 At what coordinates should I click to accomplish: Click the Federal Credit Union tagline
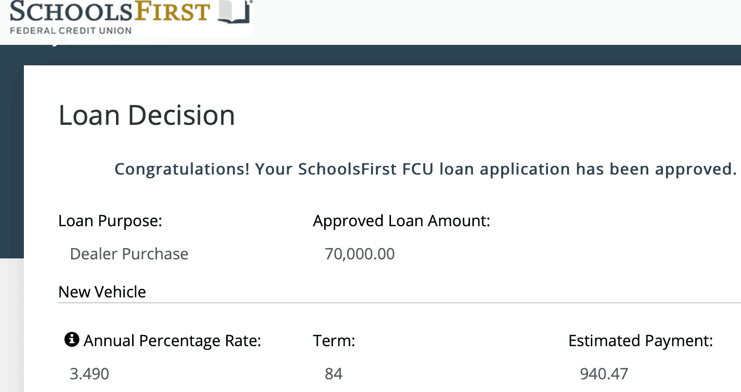pos(71,30)
